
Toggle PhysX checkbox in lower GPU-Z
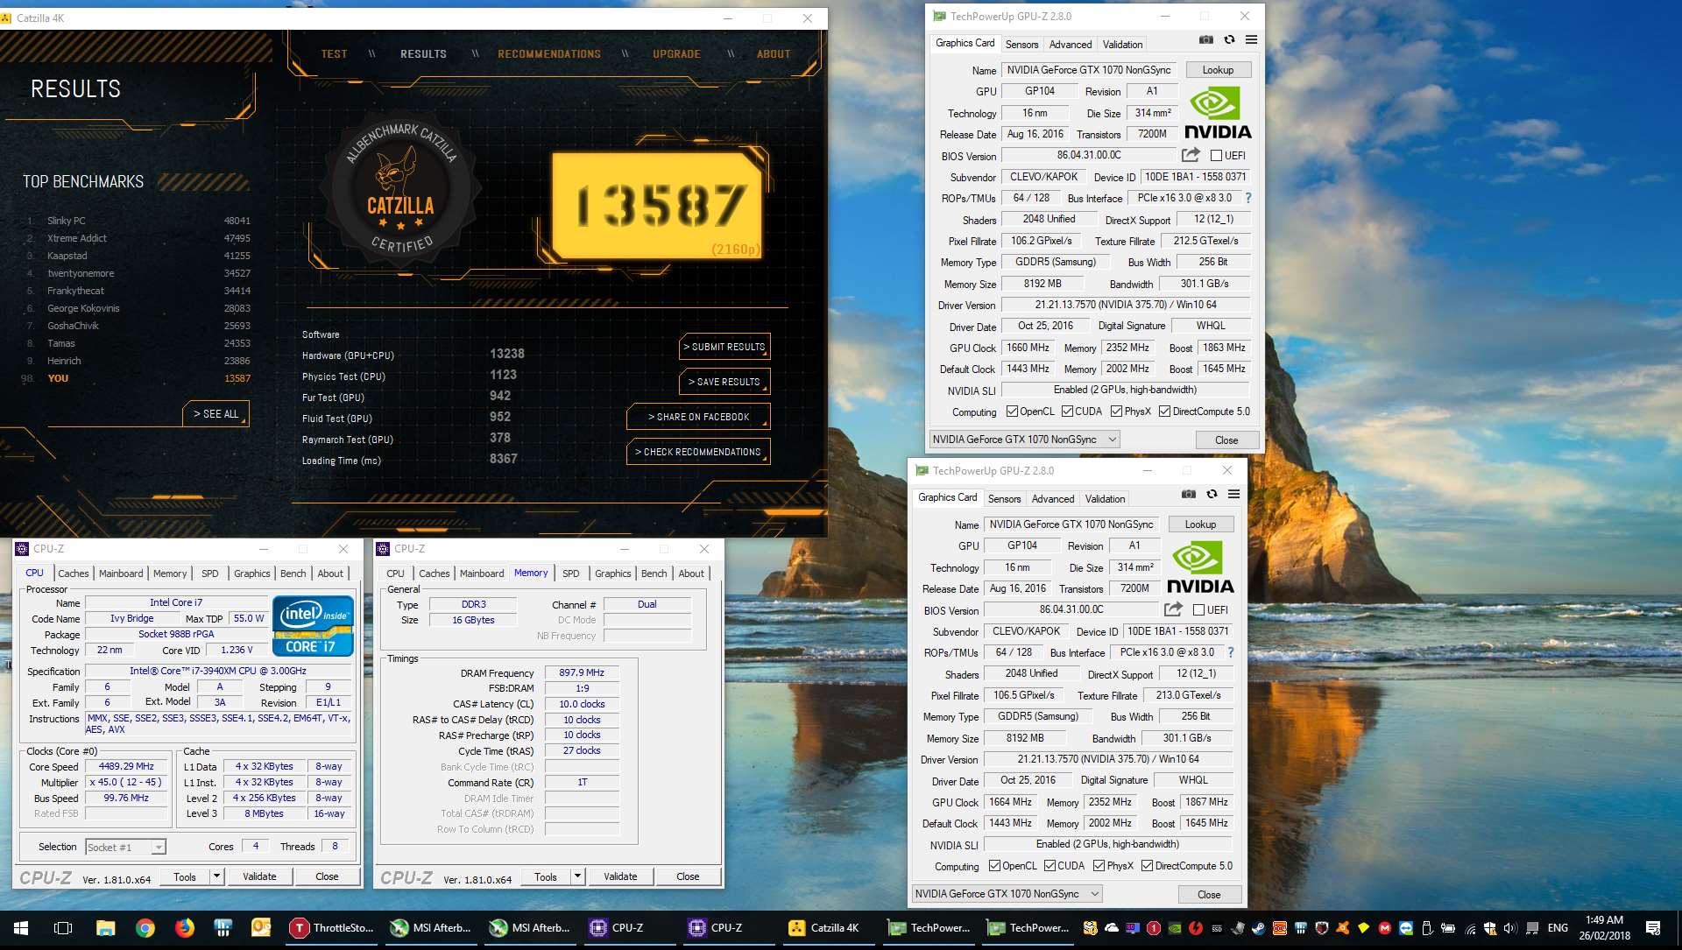coord(1099,866)
